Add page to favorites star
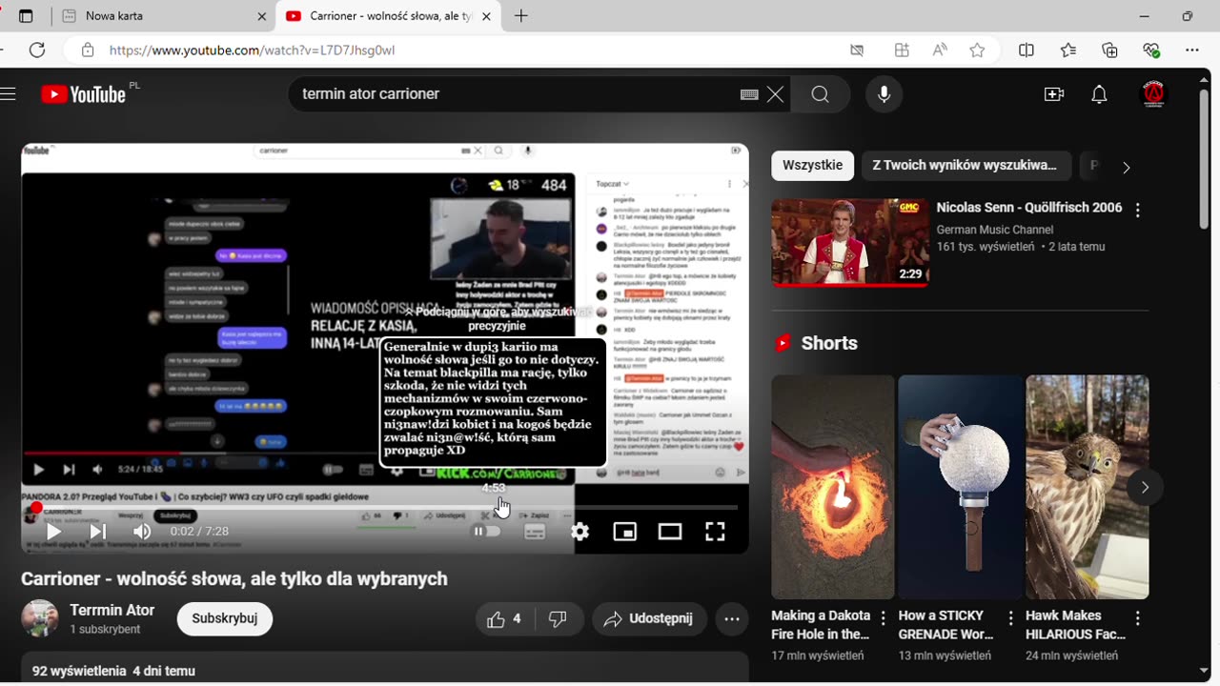1220x686 pixels. click(x=977, y=50)
